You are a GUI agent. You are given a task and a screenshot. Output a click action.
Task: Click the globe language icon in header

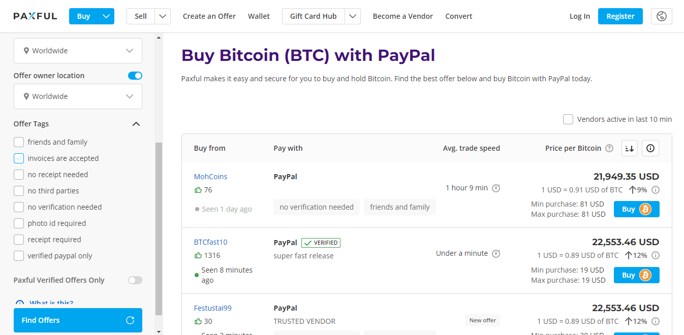[x=661, y=16]
